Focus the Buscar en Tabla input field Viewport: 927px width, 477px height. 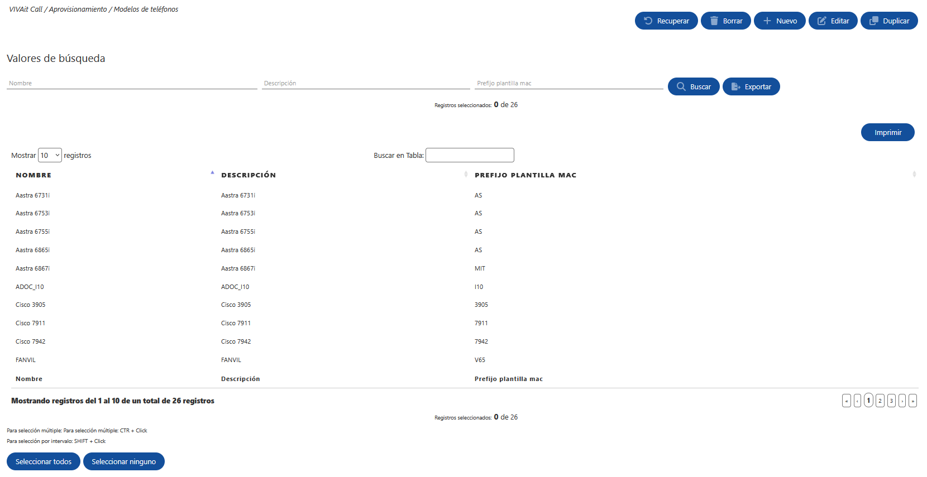pyautogui.click(x=469, y=155)
